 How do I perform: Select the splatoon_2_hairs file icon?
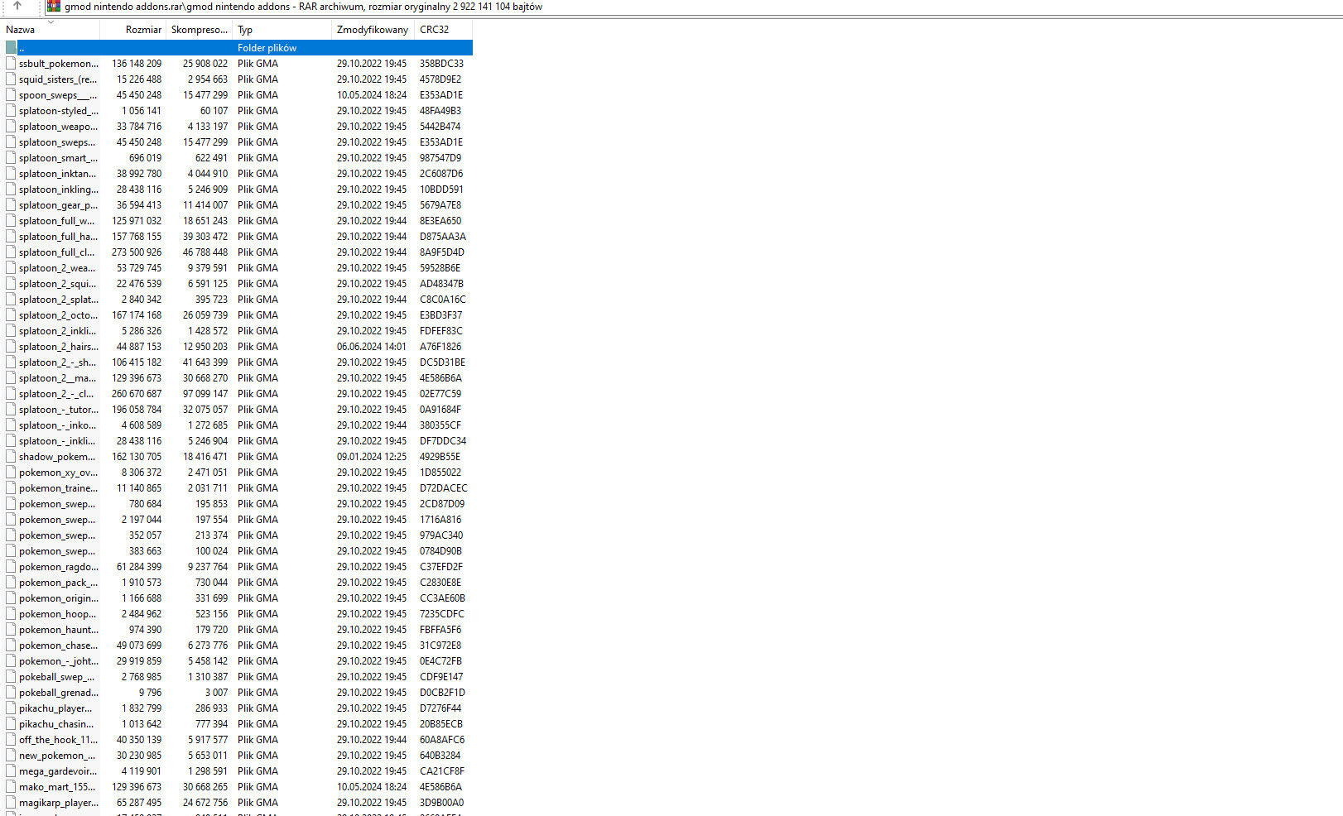tap(9, 346)
